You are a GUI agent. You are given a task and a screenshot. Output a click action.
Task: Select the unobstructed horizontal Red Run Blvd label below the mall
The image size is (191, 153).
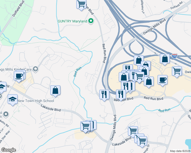point(153,98)
